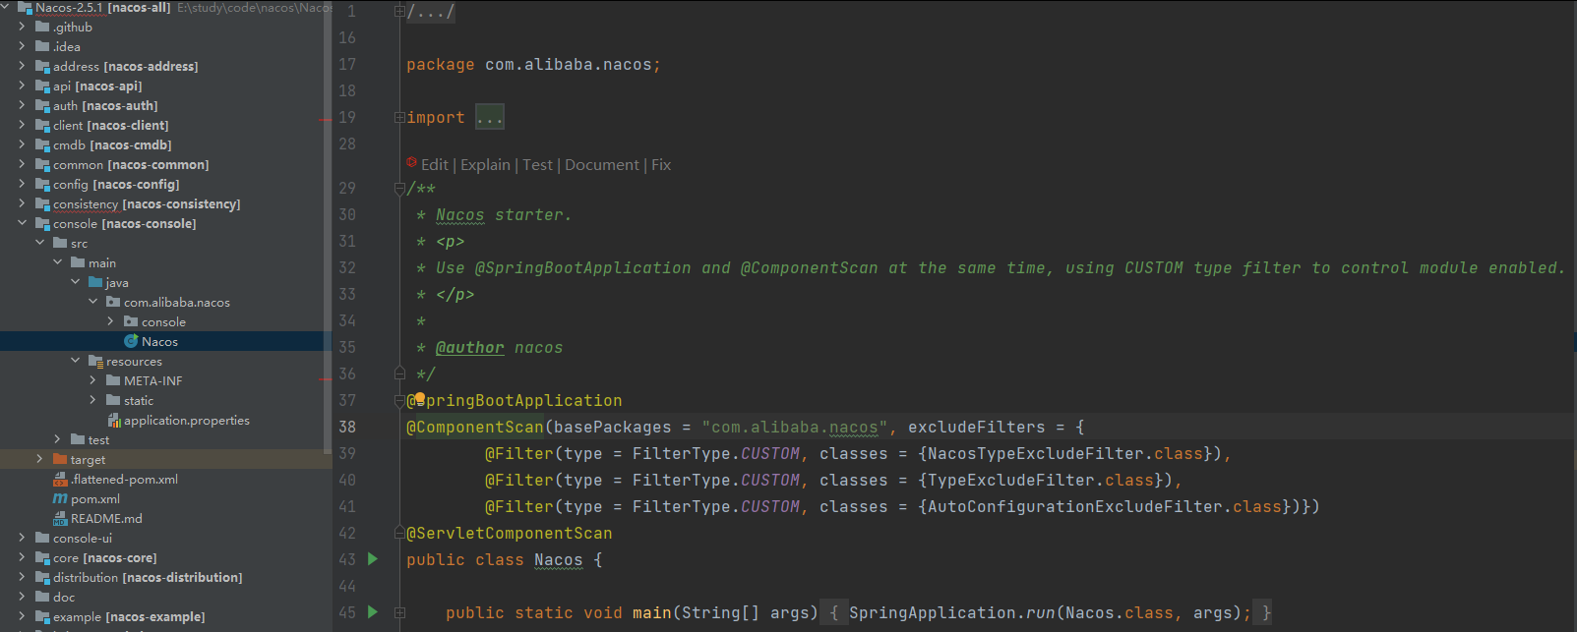Image resolution: width=1577 pixels, height=632 pixels.
Task: Expand the console package under com.alibaba.nacos
Action: (110, 321)
